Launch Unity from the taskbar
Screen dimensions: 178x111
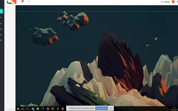[x=58, y=109]
